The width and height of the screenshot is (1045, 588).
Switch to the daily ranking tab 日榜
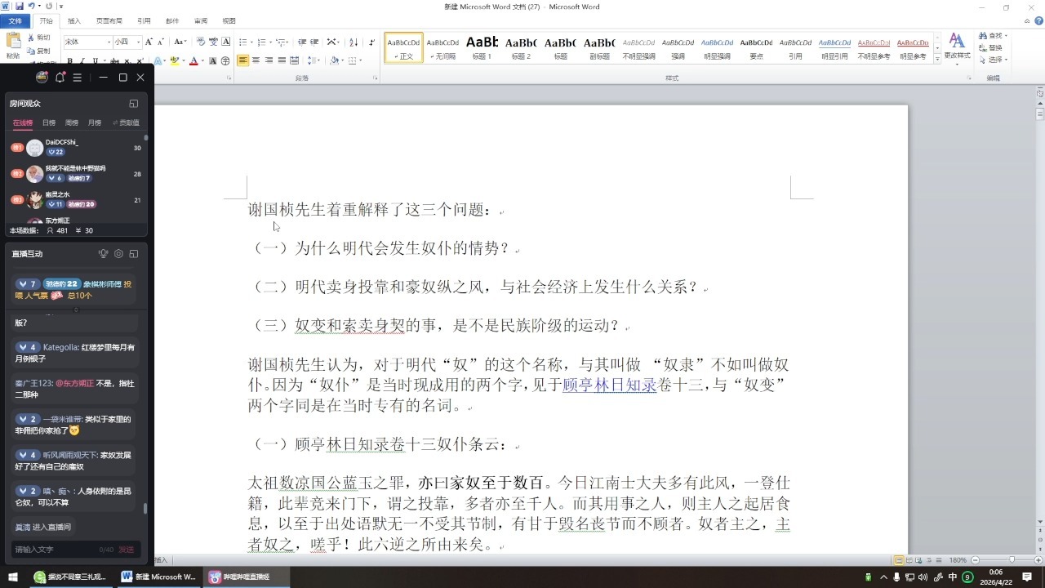[49, 122]
